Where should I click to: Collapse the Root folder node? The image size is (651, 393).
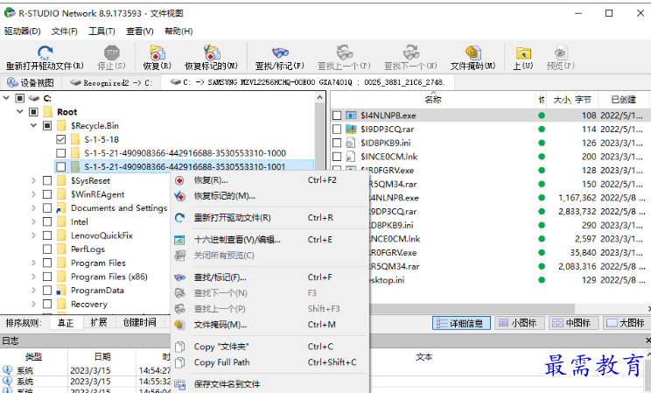(19, 112)
